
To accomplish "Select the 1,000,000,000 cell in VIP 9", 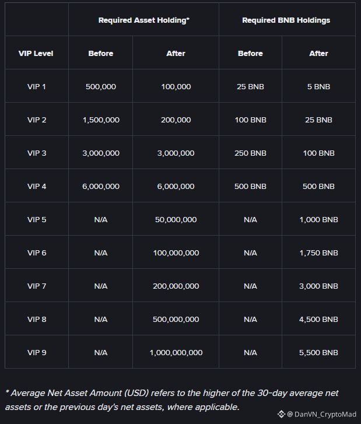I will [x=176, y=353].
